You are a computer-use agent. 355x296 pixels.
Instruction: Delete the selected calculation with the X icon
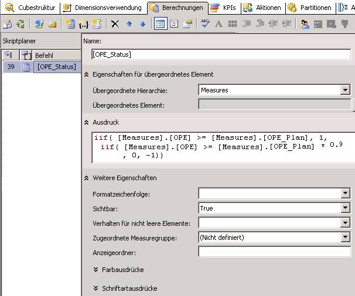pyautogui.click(x=115, y=24)
